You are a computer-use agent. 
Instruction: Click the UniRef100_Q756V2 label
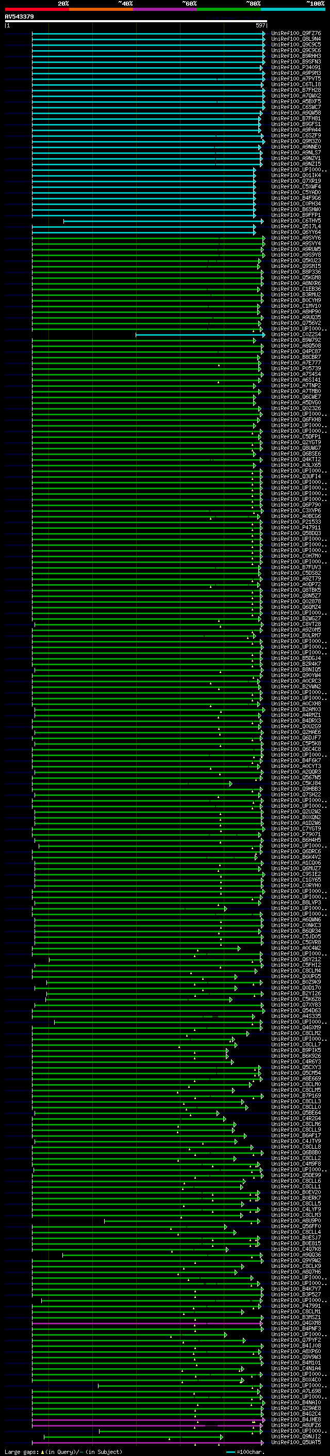[x=296, y=323]
